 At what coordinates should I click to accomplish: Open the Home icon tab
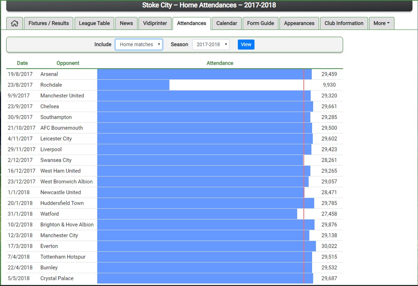[x=15, y=23]
